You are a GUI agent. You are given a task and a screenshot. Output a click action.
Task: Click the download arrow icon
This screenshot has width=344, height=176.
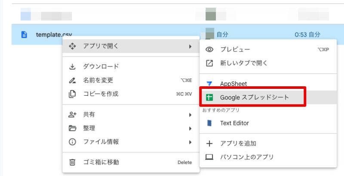point(72,67)
